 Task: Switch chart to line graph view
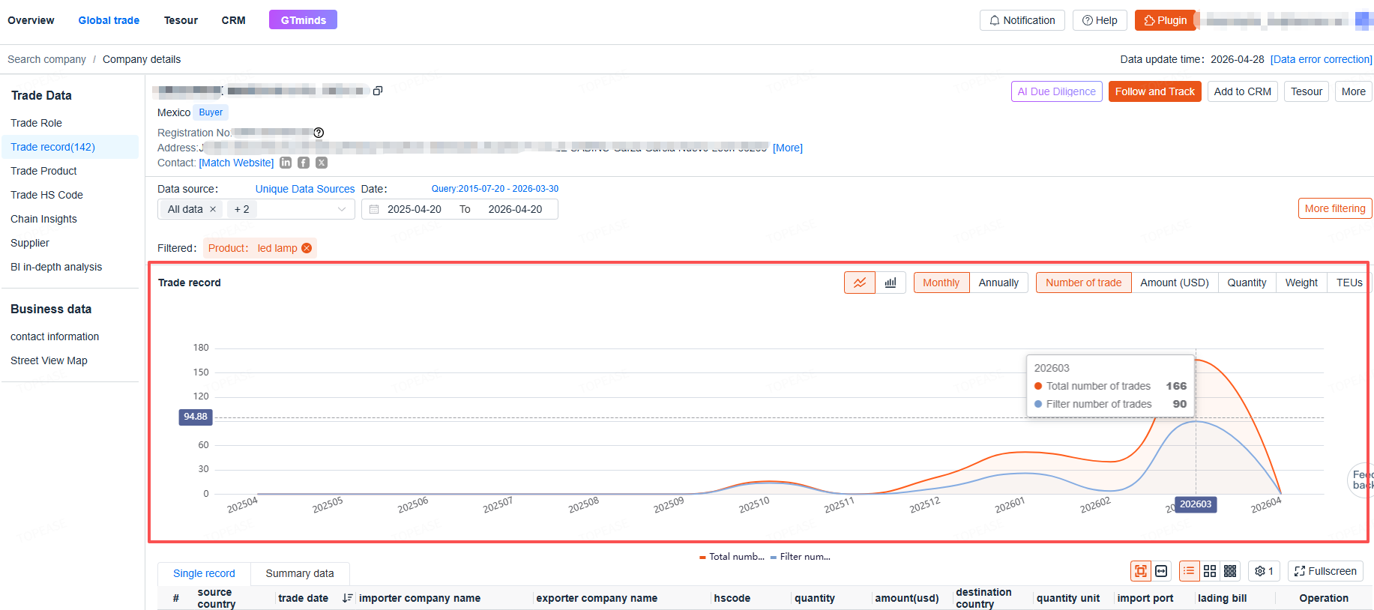click(860, 283)
